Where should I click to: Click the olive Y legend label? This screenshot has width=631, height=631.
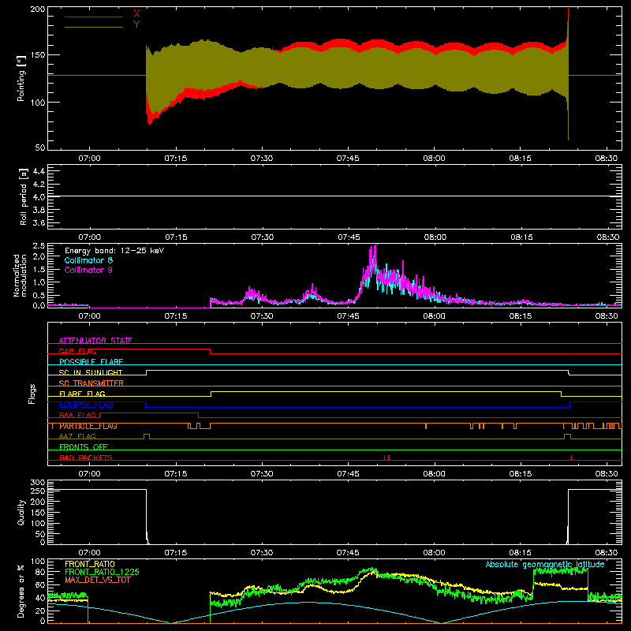click(x=136, y=24)
